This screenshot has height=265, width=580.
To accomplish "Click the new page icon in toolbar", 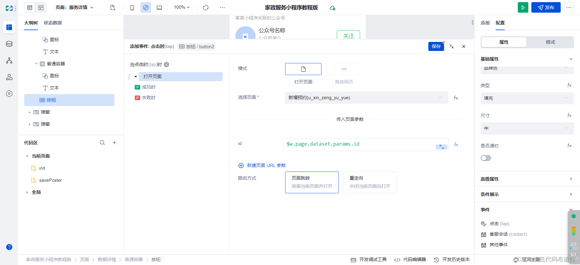I will (113, 8).
